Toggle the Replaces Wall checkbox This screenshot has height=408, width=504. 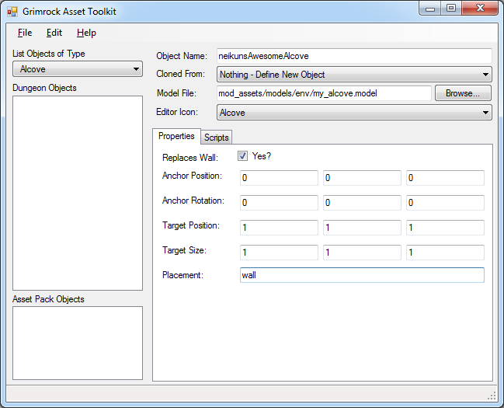(242, 156)
